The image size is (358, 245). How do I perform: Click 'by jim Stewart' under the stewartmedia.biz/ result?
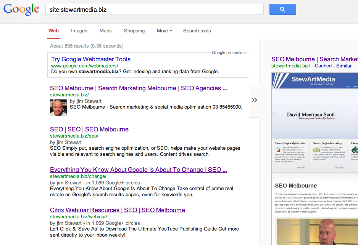tap(85, 101)
